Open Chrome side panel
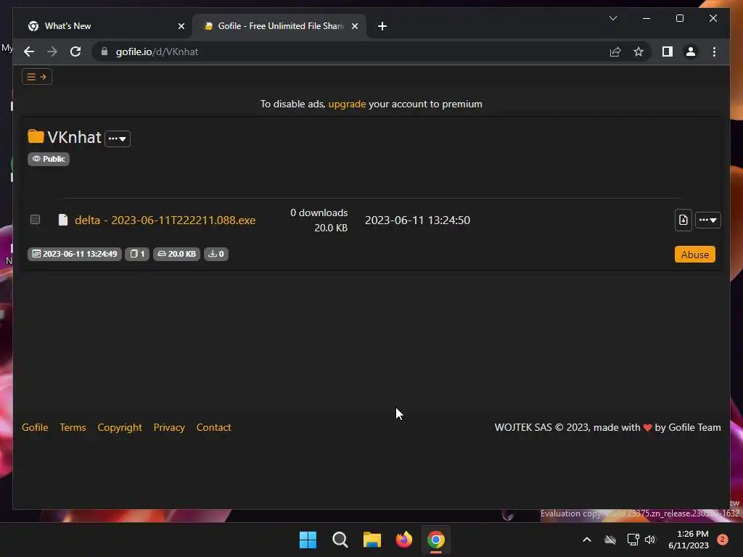Screen dimensions: 743x557 click(x=668, y=51)
